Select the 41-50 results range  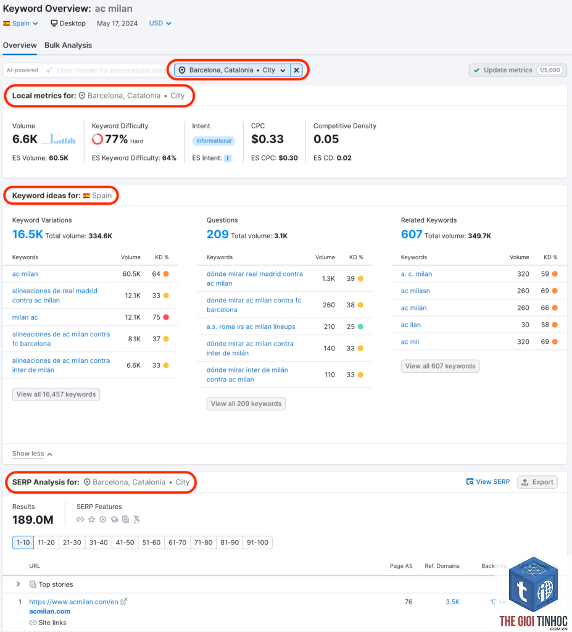[125, 543]
